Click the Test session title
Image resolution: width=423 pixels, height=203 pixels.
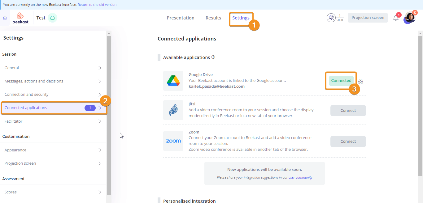41,18
